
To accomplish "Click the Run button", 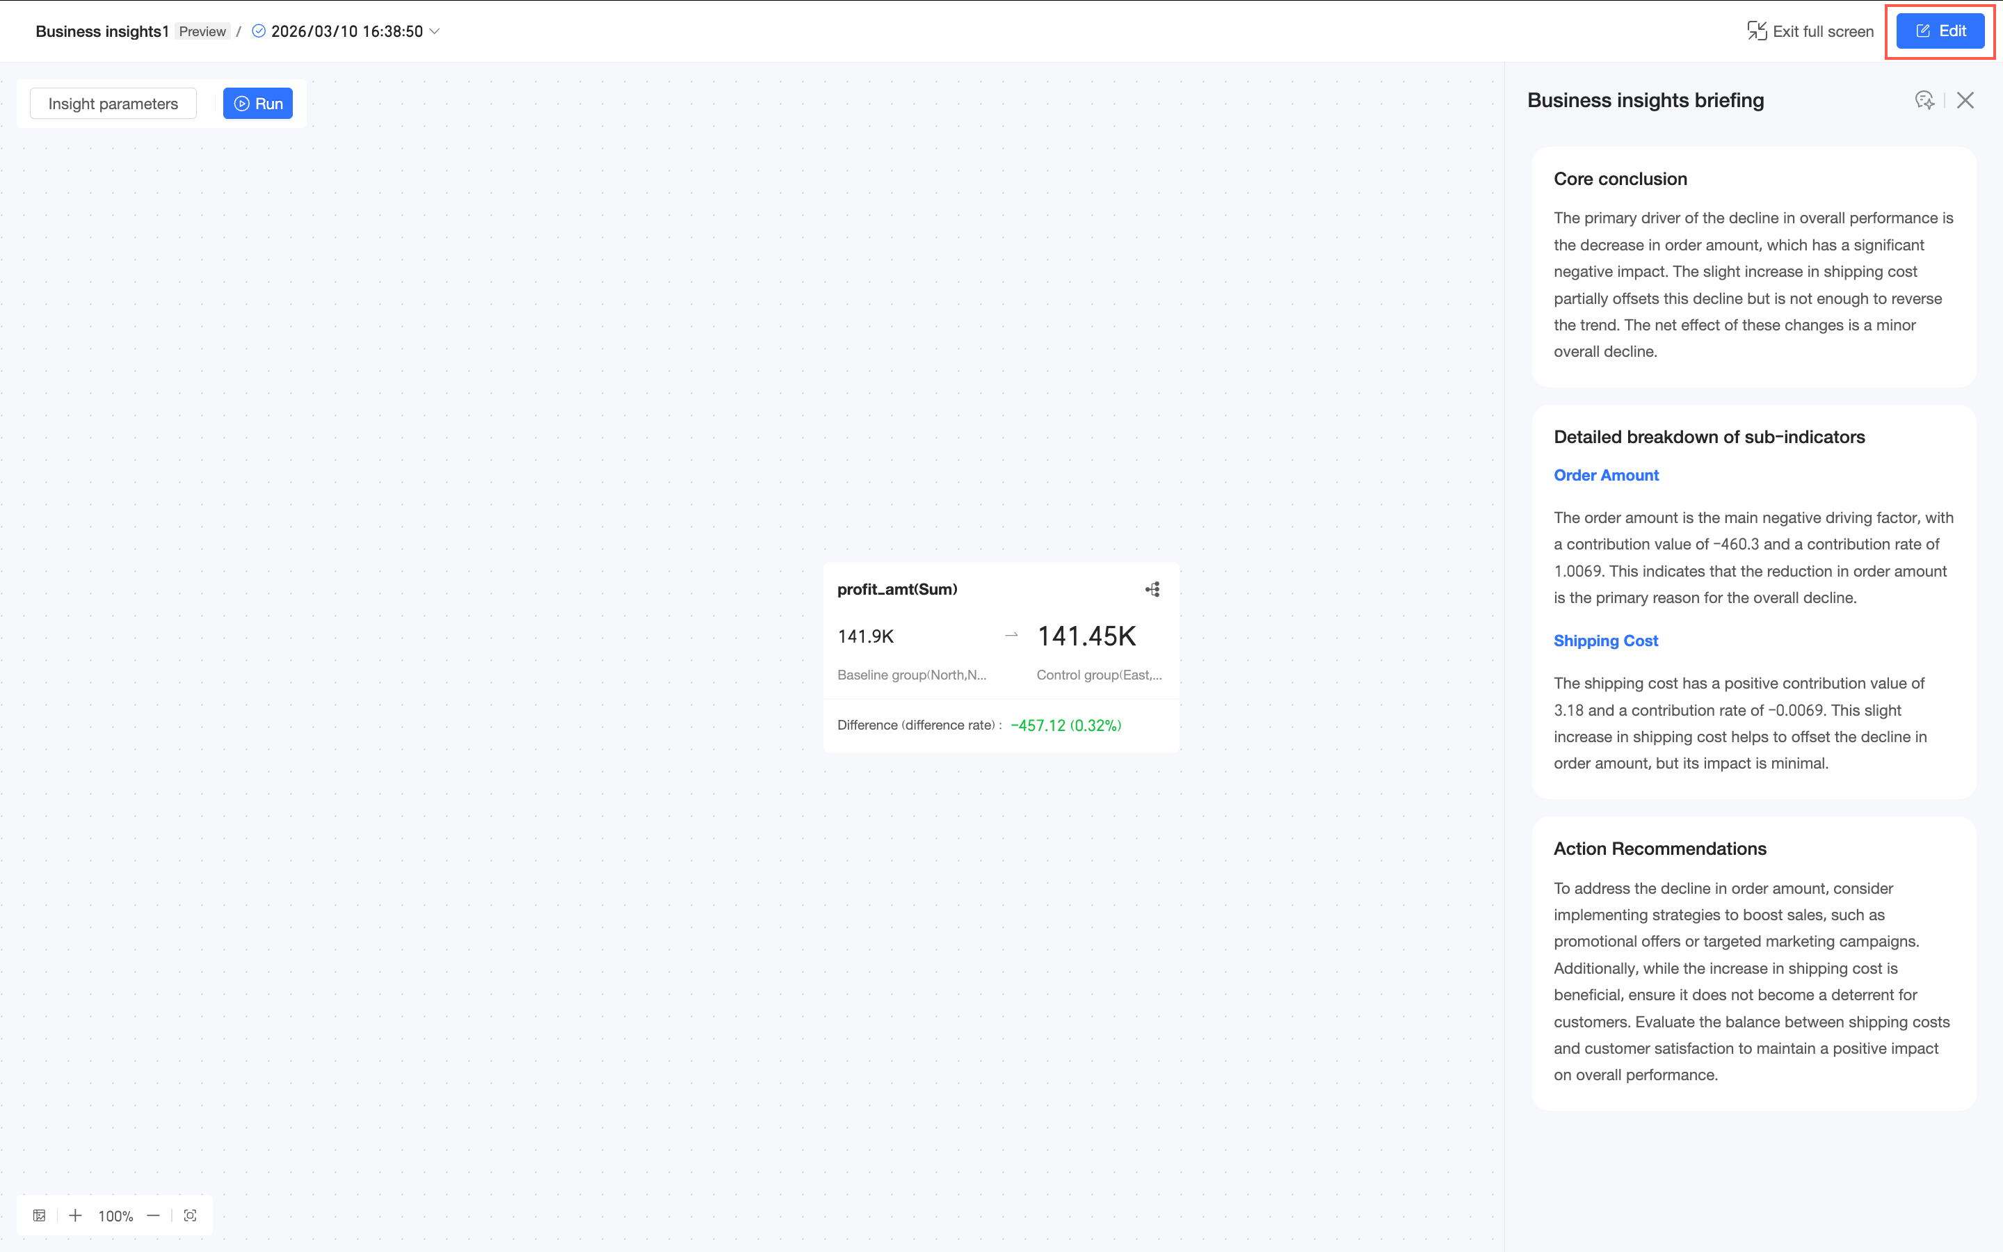I will (257, 104).
